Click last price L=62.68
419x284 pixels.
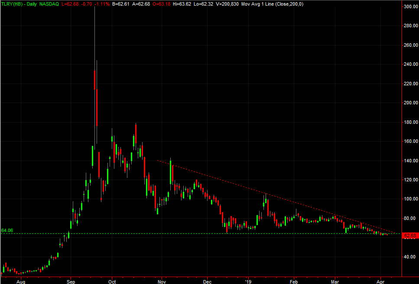tap(71, 4)
